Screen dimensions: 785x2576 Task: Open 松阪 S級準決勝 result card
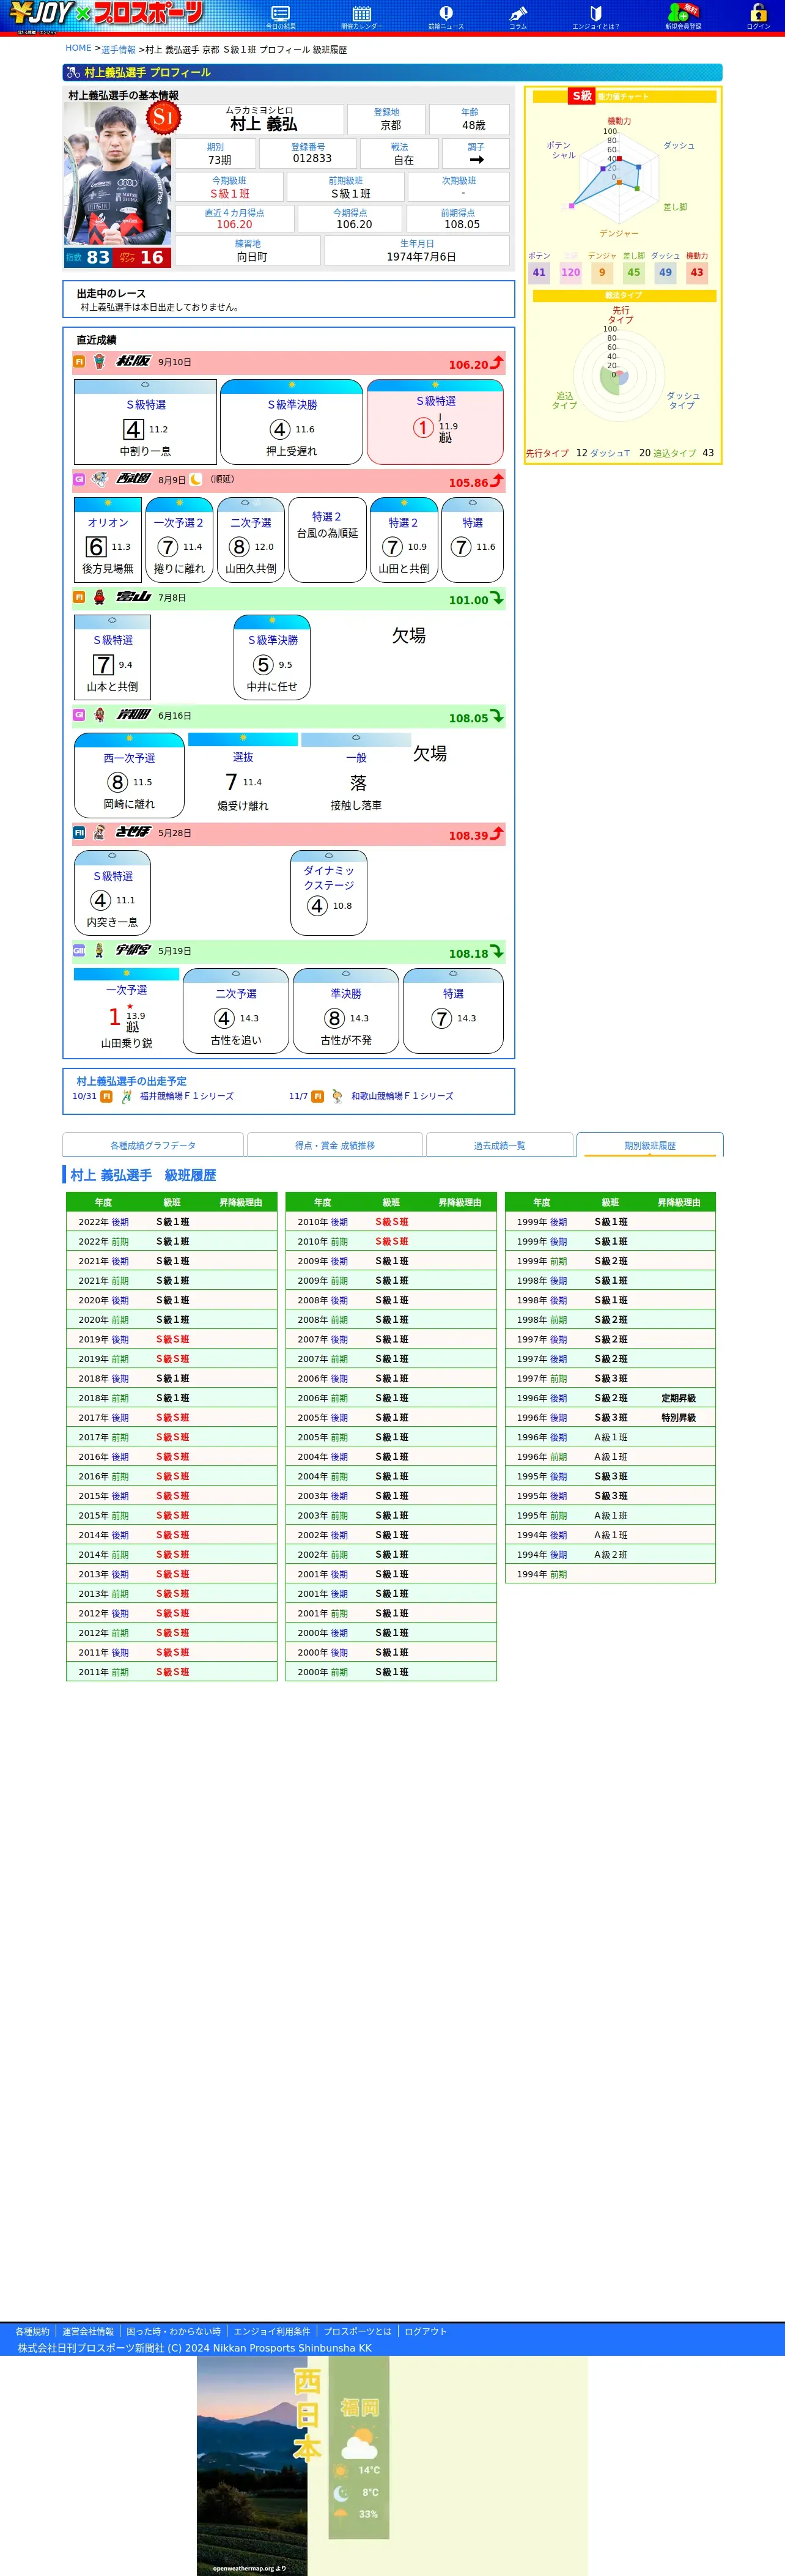click(291, 422)
